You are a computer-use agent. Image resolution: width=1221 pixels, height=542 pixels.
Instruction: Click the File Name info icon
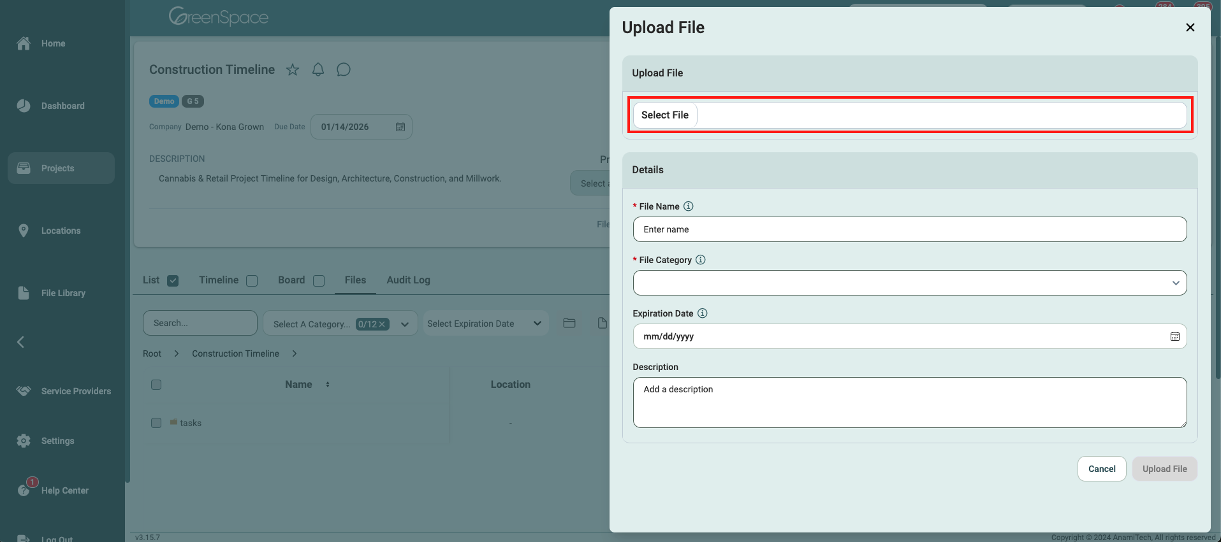pos(689,206)
